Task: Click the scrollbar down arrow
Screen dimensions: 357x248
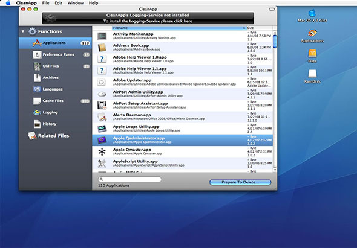Action: coord(275,170)
